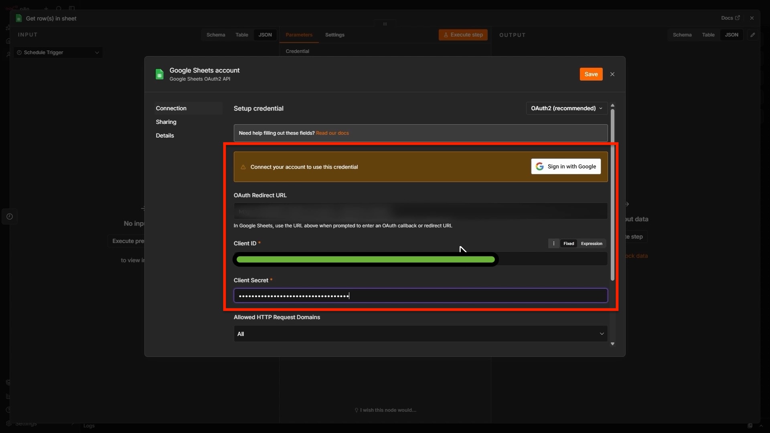Click the Save button in the credential dialog
The image size is (770, 433).
[x=591, y=74]
